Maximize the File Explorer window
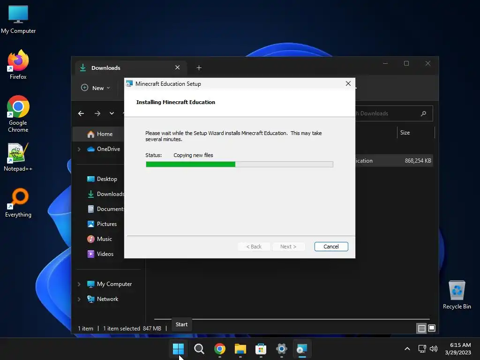480x360 pixels. click(406, 63)
